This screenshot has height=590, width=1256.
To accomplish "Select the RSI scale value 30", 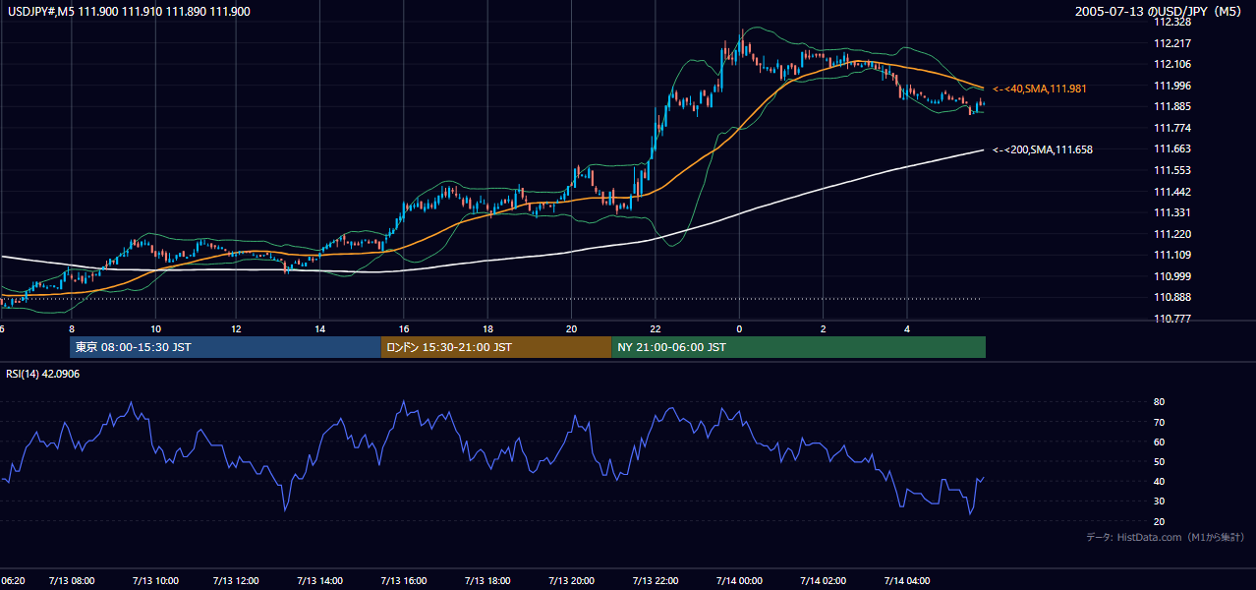I will (1160, 501).
